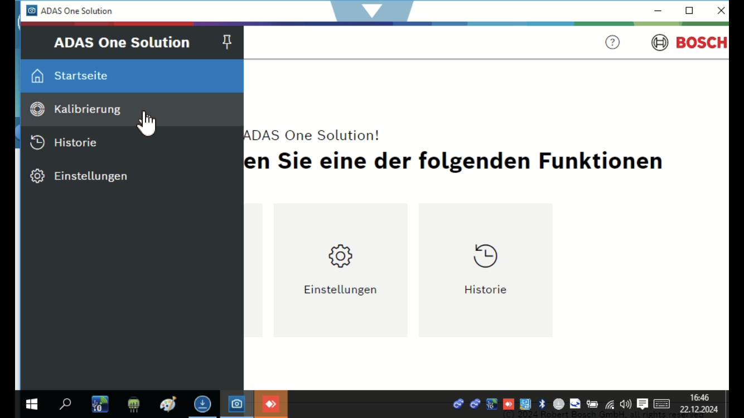This screenshot has height=418, width=744.
Task: Open Historie in the side menu
Action: point(132,143)
